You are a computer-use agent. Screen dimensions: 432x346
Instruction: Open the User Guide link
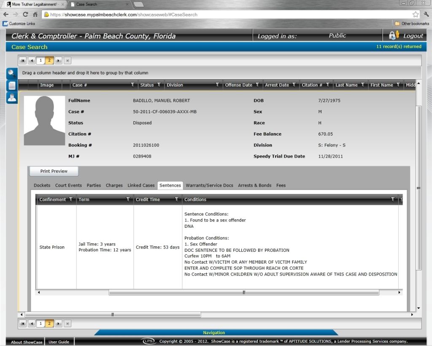coord(59,342)
